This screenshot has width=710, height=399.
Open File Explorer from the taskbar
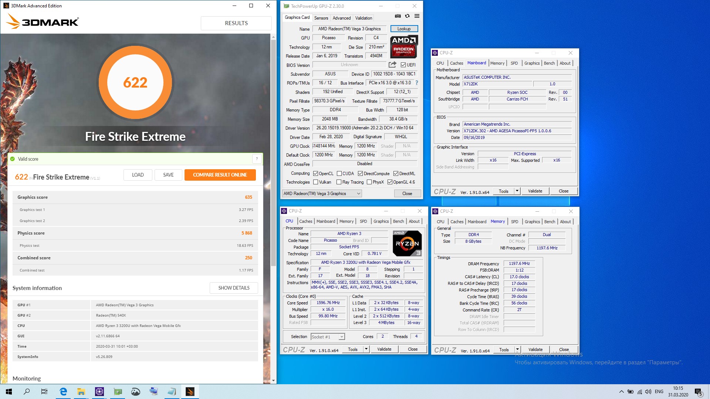(81, 392)
